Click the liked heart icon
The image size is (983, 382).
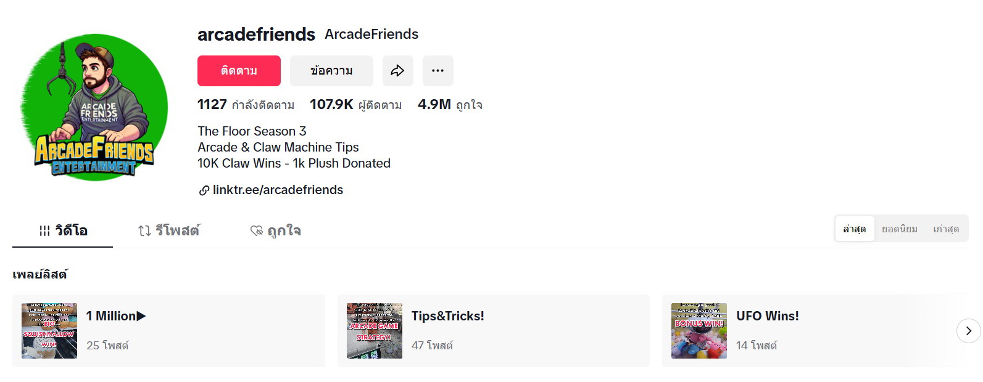(257, 231)
